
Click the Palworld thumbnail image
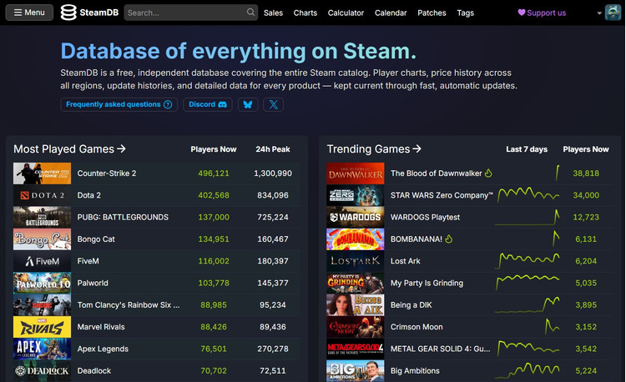point(42,283)
